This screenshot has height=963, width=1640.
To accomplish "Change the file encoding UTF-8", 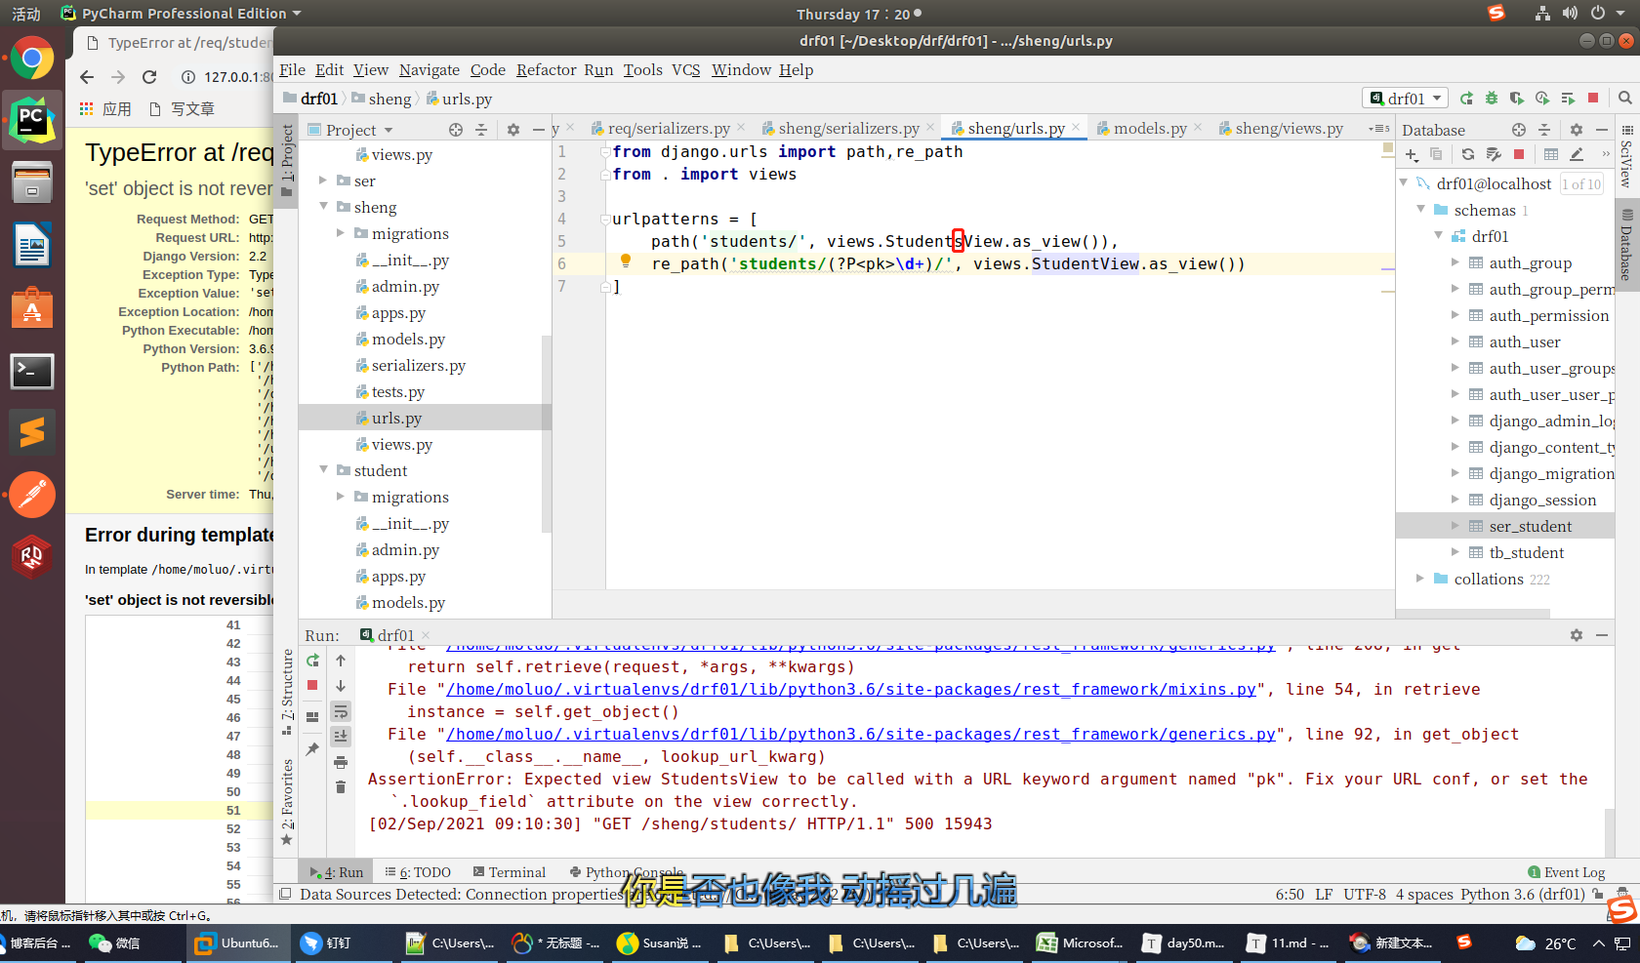I will (1365, 895).
